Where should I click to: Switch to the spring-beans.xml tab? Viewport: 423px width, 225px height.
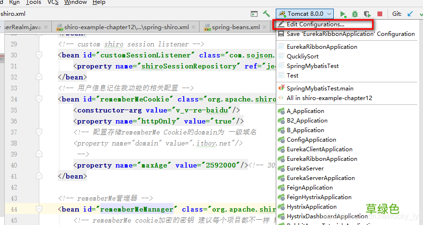pyautogui.click(x=235, y=27)
